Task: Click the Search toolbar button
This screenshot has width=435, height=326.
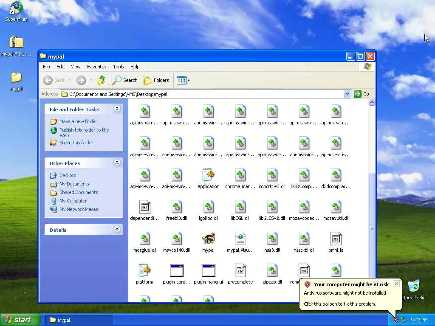Action: tap(125, 80)
